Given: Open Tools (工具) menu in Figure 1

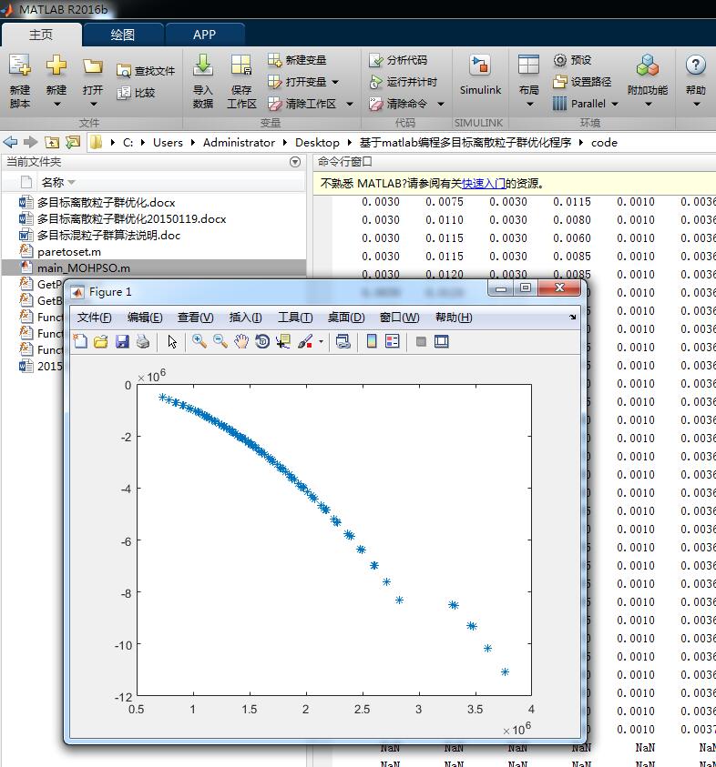Looking at the screenshot, I should (x=295, y=318).
